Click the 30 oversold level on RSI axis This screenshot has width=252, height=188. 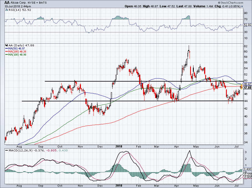[246, 32]
